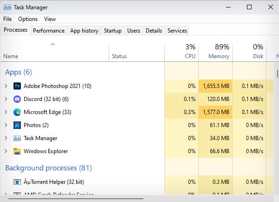Select the Adobe Photoshop 2021 (10) row

pos(136,86)
